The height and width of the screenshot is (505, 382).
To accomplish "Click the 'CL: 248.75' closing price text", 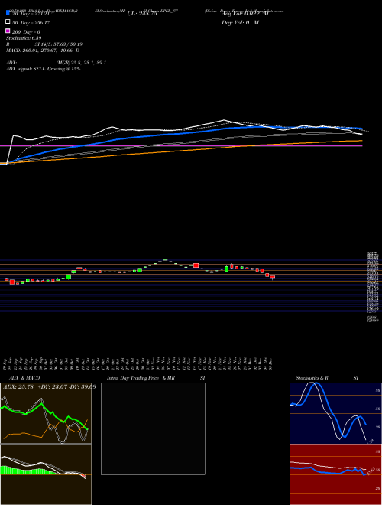I will 142,14.
